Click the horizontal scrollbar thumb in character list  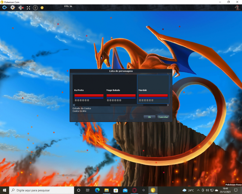[x=127, y=105]
